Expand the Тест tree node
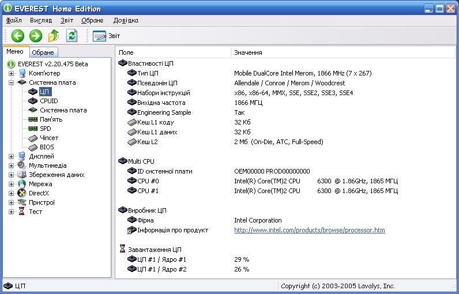Viewport: 459px width, 294px height. point(11,212)
